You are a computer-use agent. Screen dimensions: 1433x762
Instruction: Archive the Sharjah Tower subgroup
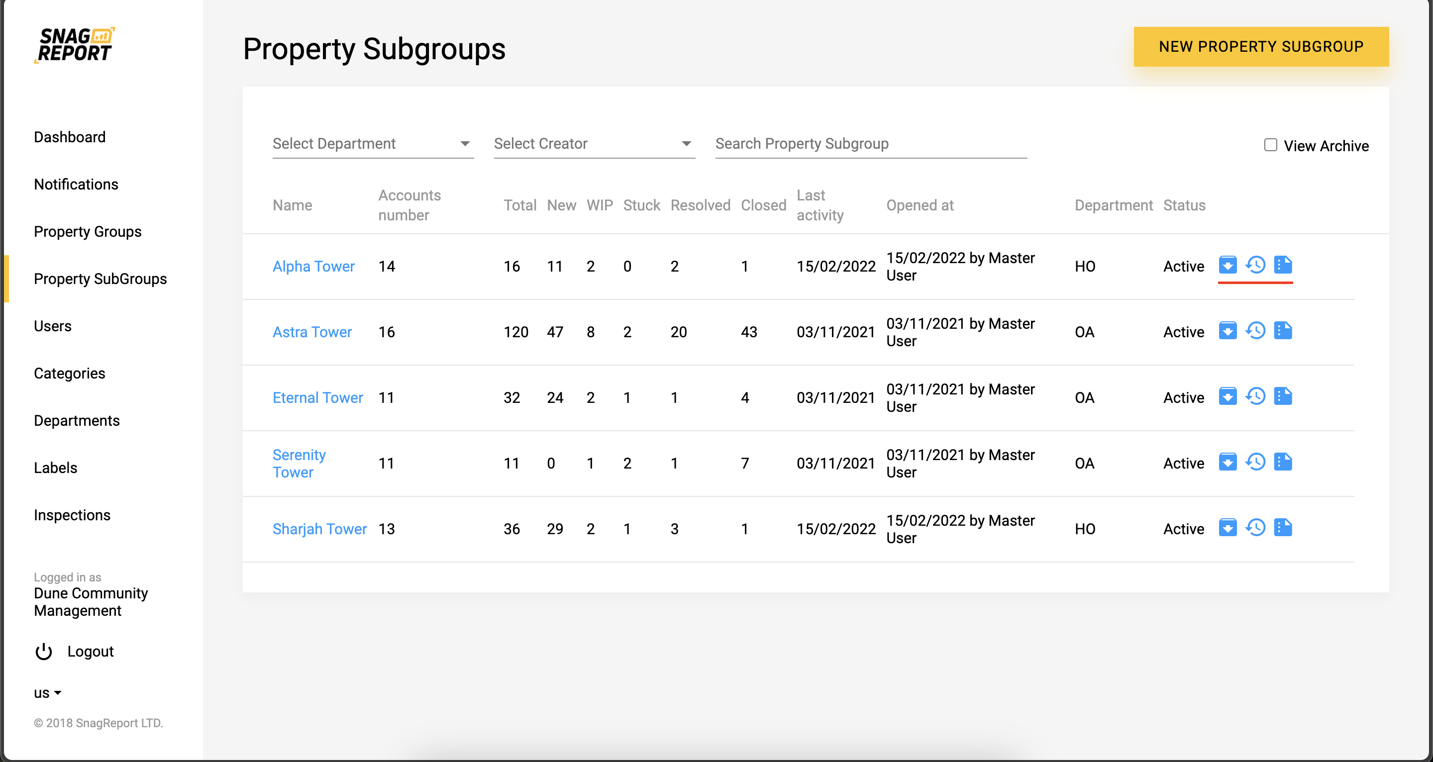click(x=1228, y=528)
